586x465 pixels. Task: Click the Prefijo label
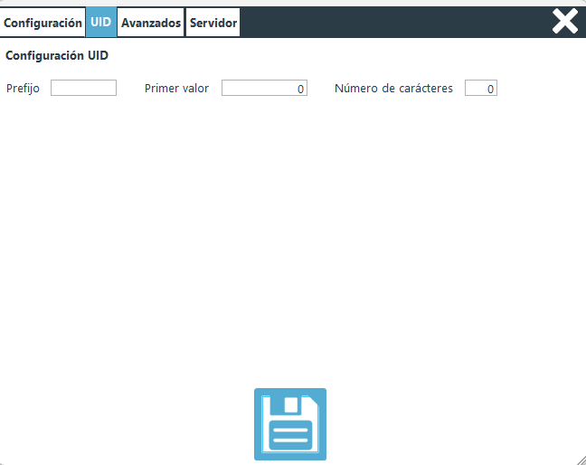pyautogui.click(x=23, y=89)
